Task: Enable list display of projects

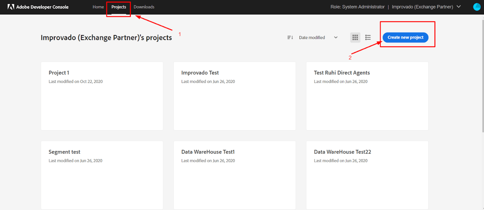Action: click(368, 37)
